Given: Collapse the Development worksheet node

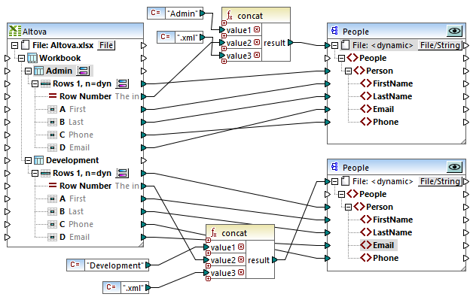Looking at the screenshot, I should [28, 161].
